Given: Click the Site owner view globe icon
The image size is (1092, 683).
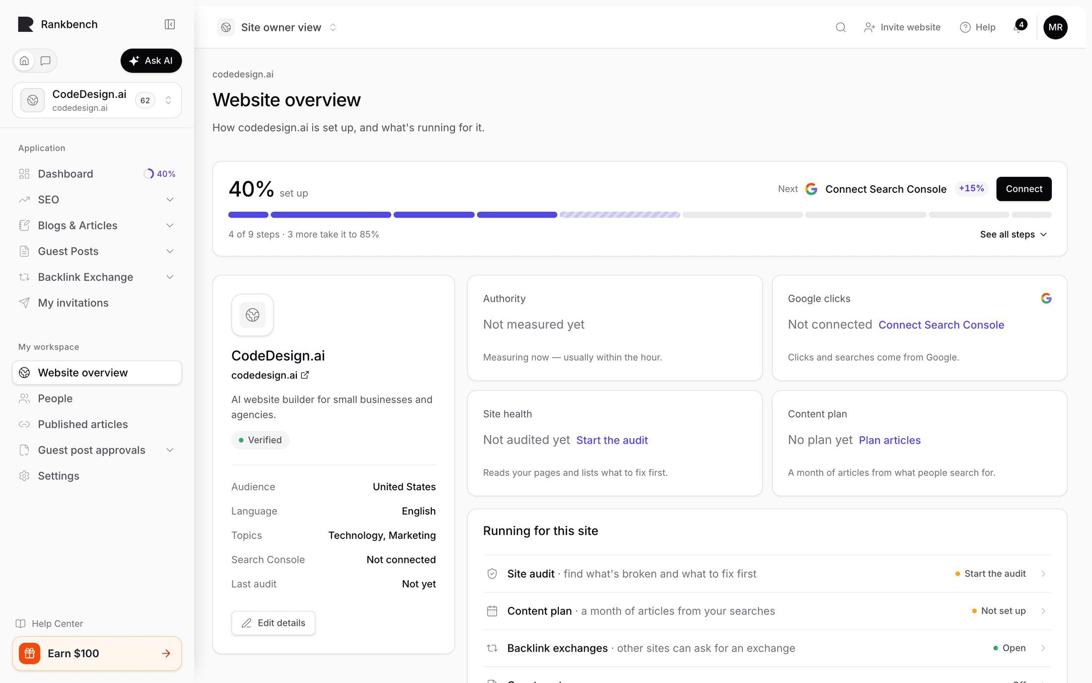Looking at the screenshot, I should click(226, 27).
